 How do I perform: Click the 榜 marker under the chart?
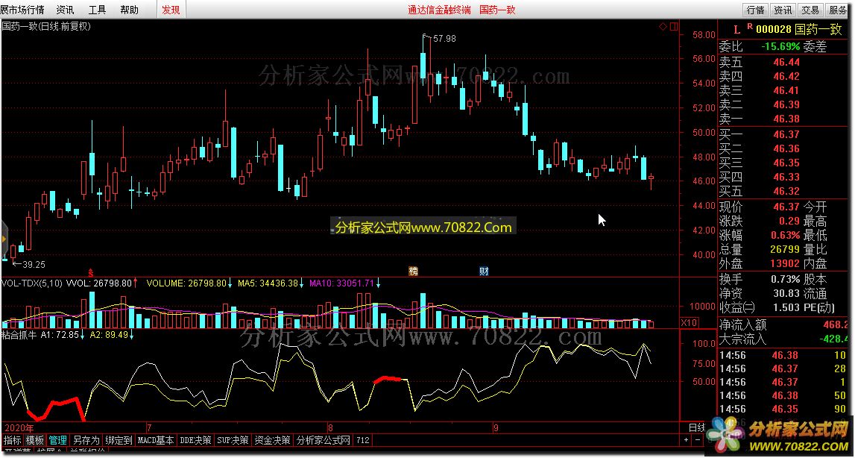click(414, 272)
